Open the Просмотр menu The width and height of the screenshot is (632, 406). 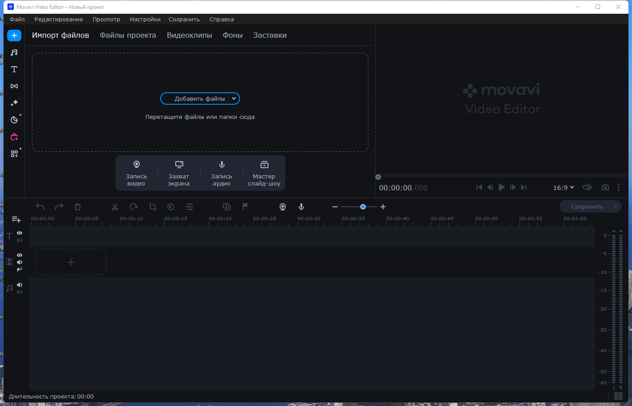[x=107, y=20]
